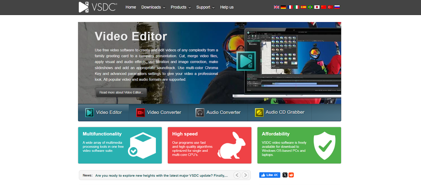Click text "Our programs use fast and high-quality algorithms"

(x=192, y=149)
